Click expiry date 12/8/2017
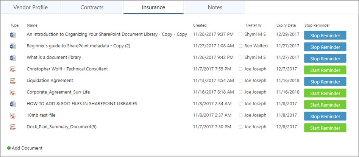This screenshot has width=359, height=157. click(x=287, y=127)
